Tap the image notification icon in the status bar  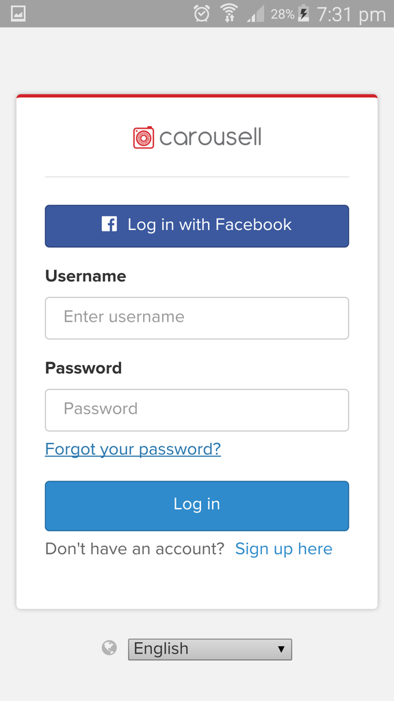(x=18, y=14)
